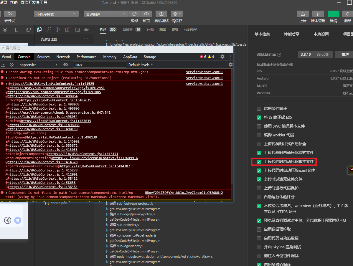
Task: Click the phone device icon in simulator toolbar
Action: point(17,30)
